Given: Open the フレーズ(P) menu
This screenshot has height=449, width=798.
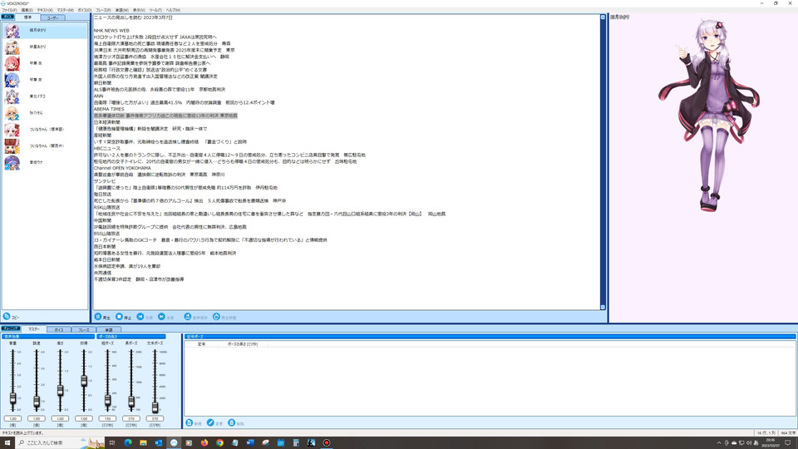Looking at the screenshot, I should [x=103, y=10].
